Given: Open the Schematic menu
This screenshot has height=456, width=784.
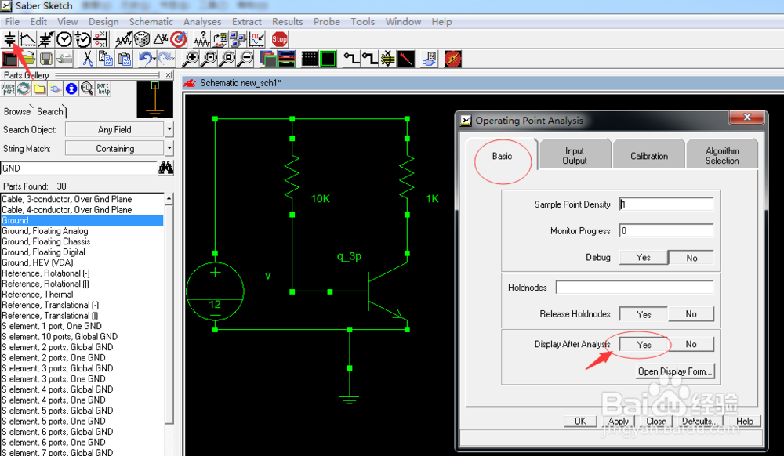Looking at the screenshot, I should click(151, 21).
